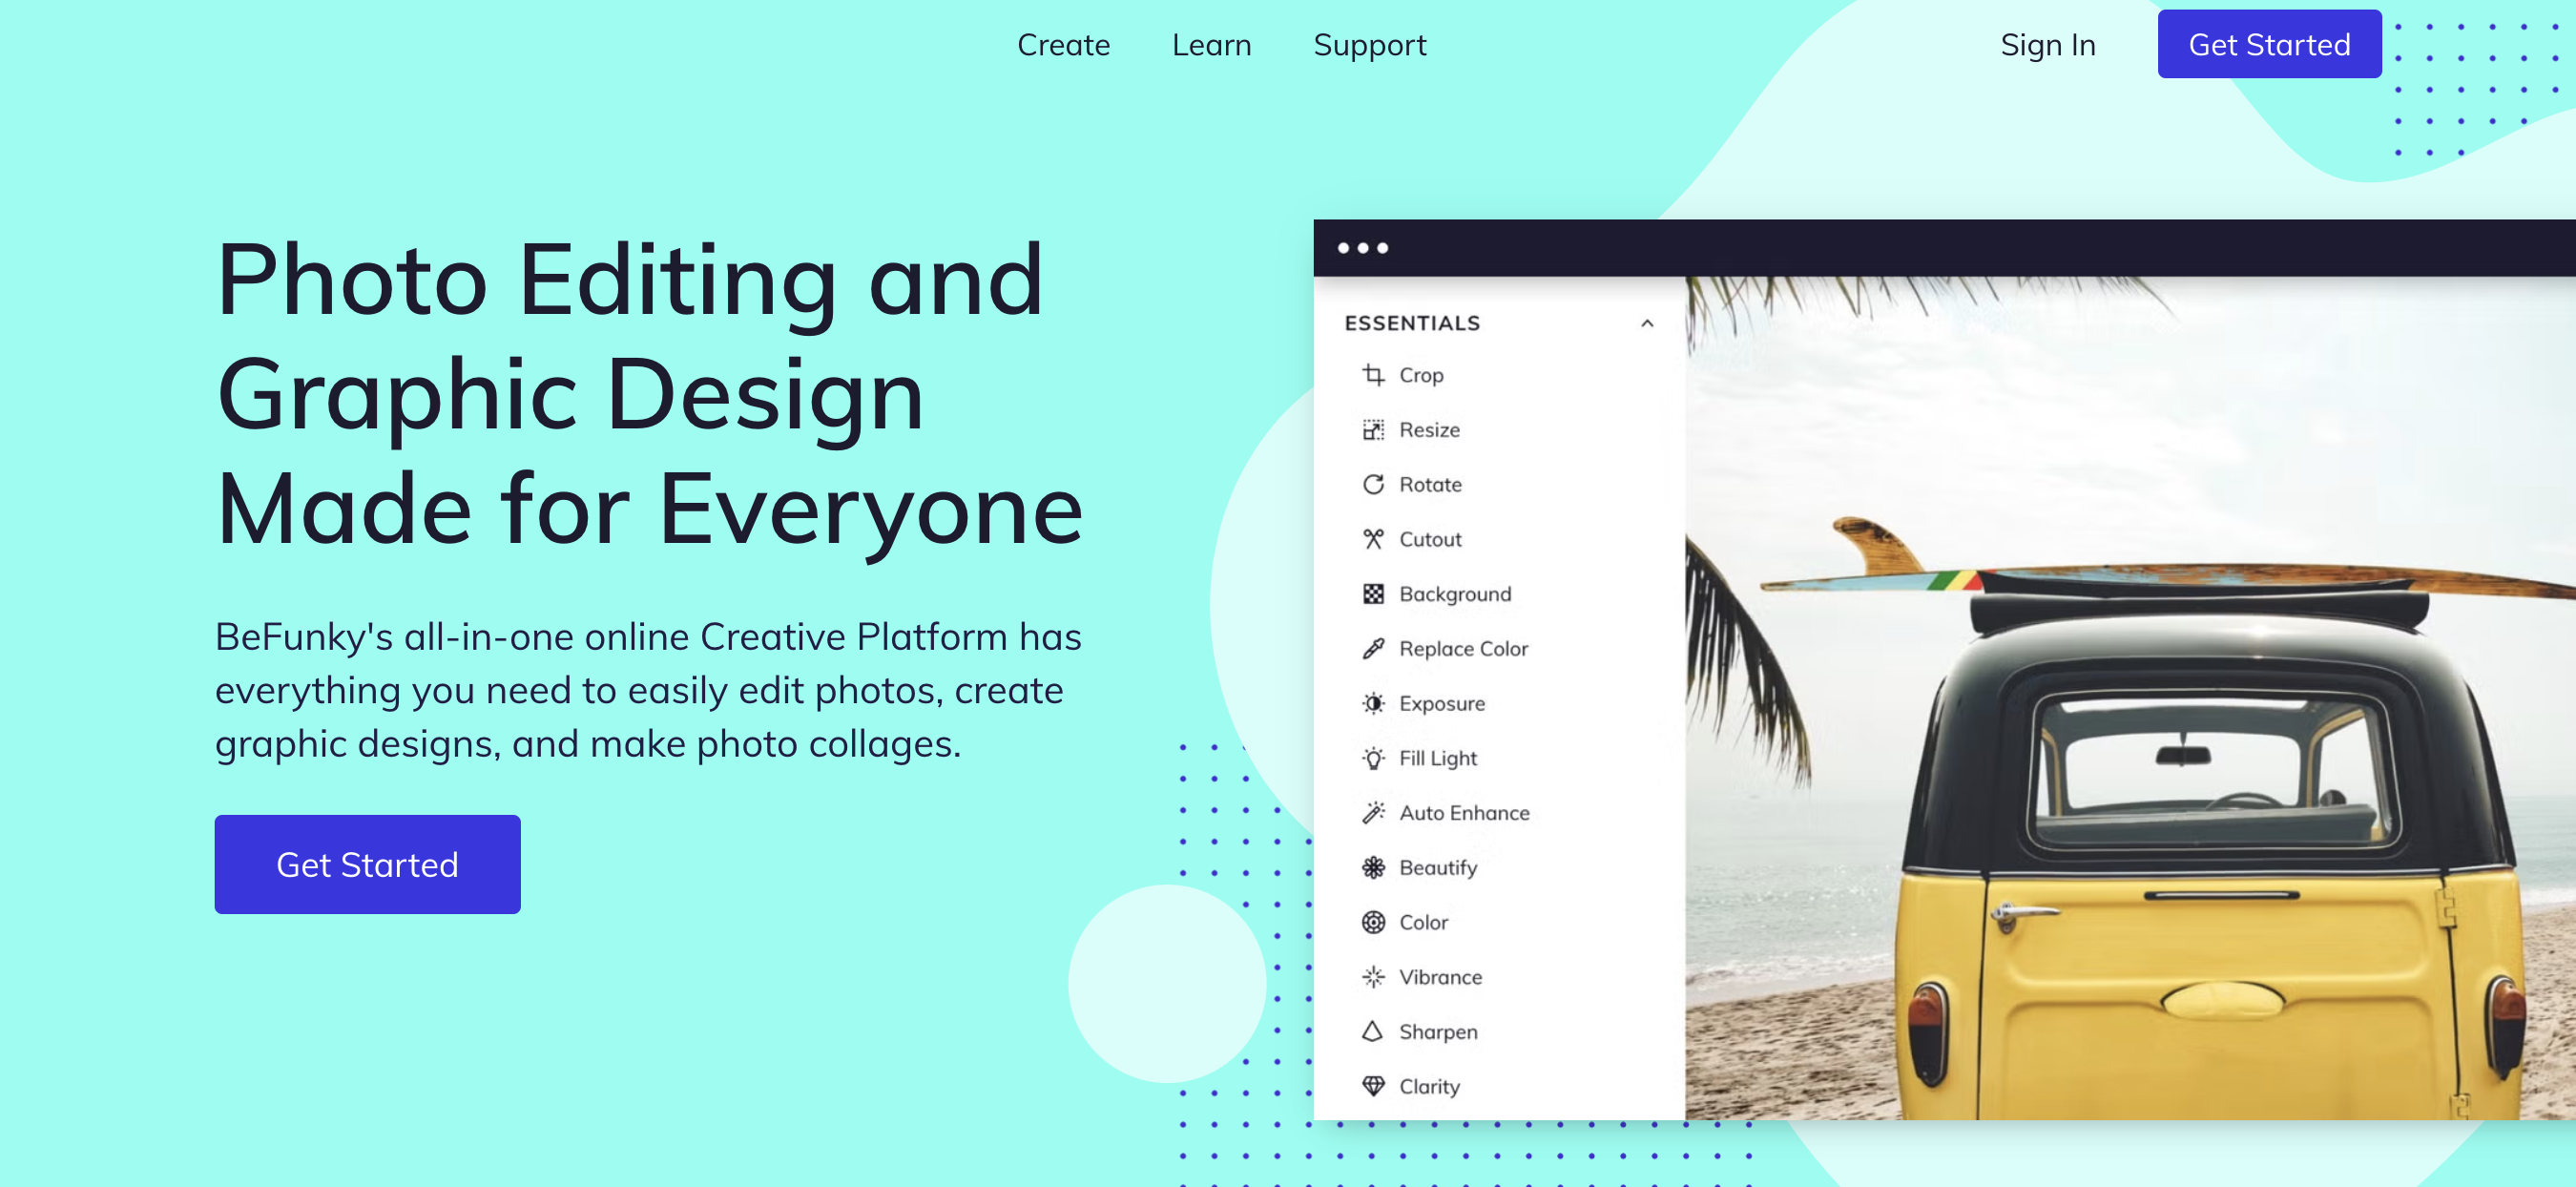Click the Crop tool icon
This screenshot has height=1187, width=2576.
(1370, 375)
